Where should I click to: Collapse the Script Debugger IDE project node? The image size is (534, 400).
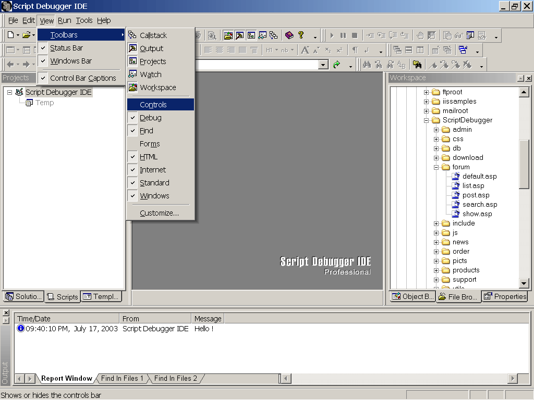9,92
